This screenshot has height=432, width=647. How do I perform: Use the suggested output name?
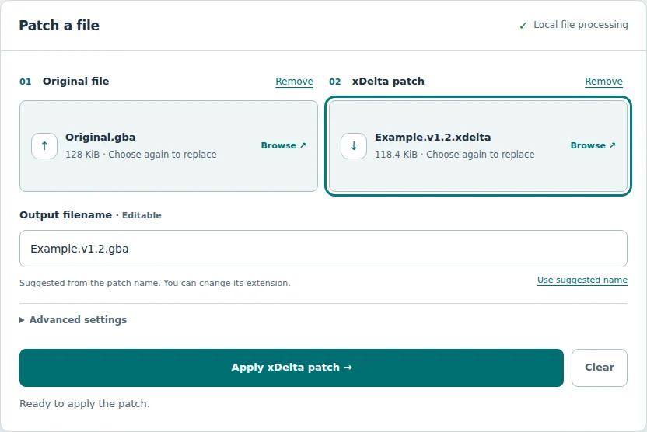[582, 280]
